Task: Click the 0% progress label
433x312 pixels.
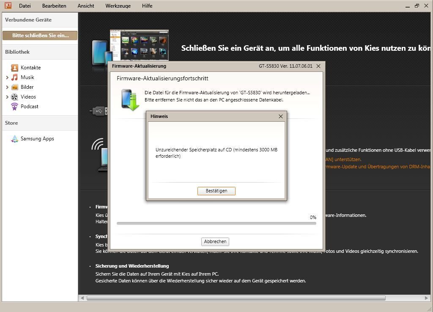Action: (313, 217)
